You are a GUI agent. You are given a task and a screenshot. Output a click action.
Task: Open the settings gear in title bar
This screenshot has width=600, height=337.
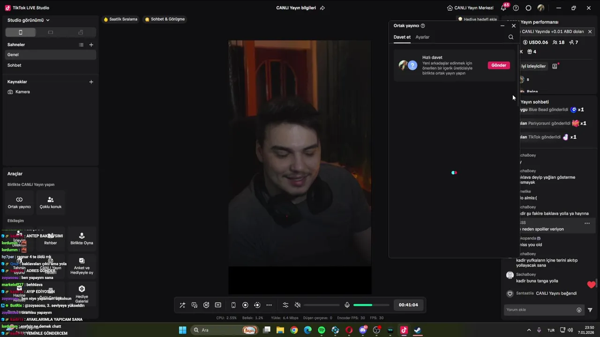pyautogui.click(x=528, y=8)
